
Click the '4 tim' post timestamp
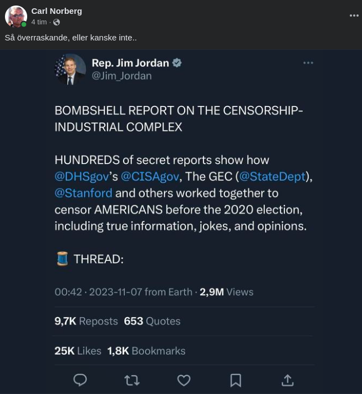[x=39, y=22]
